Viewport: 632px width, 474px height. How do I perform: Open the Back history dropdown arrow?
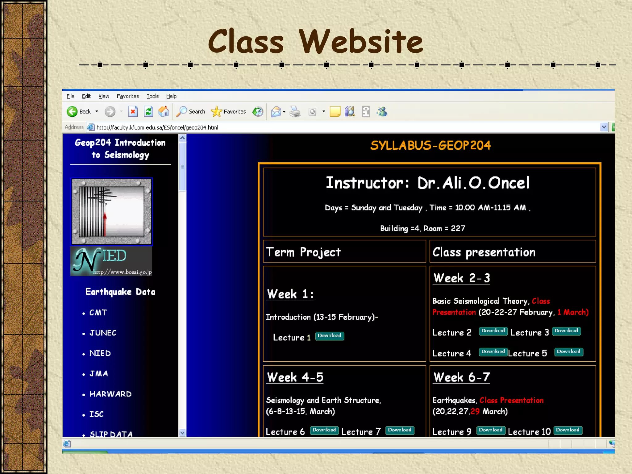coord(97,111)
